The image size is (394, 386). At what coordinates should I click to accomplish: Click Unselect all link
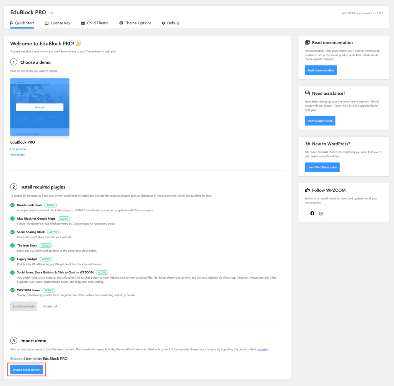(x=50, y=306)
